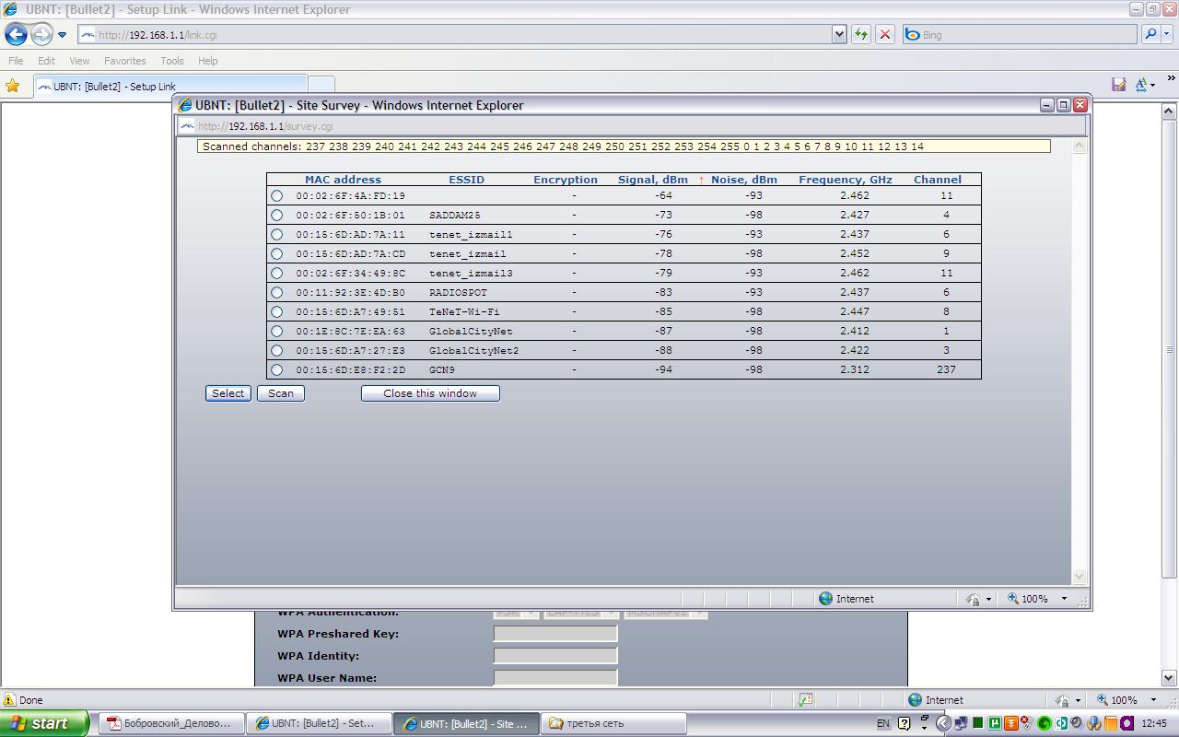Viewport: 1179px width, 737px height.
Task: Click the Windows Start button
Action: (44, 723)
